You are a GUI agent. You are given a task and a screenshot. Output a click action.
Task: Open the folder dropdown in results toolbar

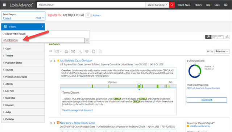58,51
